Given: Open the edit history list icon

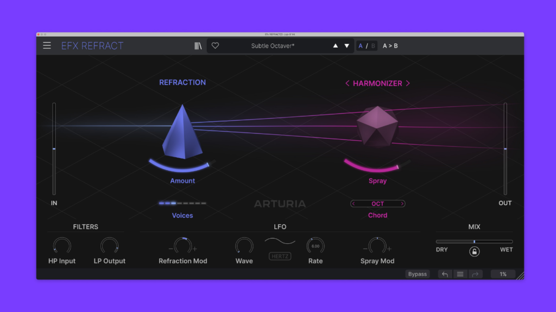Looking at the screenshot, I should click(x=460, y=274).
